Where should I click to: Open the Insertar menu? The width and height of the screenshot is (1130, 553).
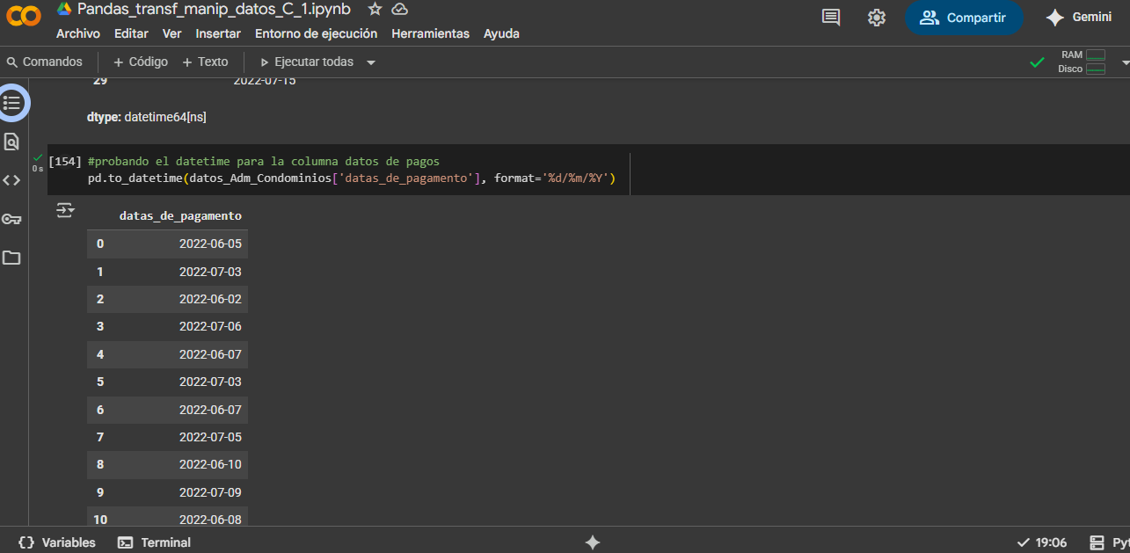[x=218, y=33]
